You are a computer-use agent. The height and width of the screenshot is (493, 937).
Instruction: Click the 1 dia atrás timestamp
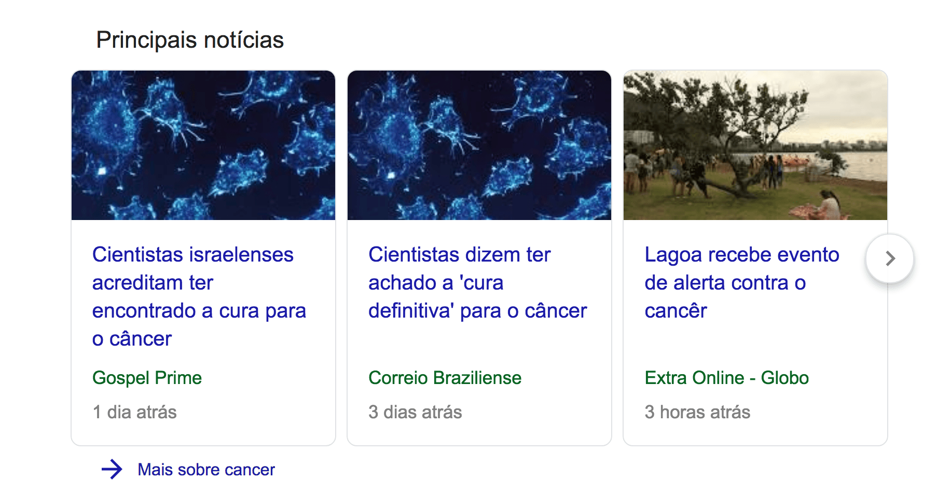(x=134, y=412)
